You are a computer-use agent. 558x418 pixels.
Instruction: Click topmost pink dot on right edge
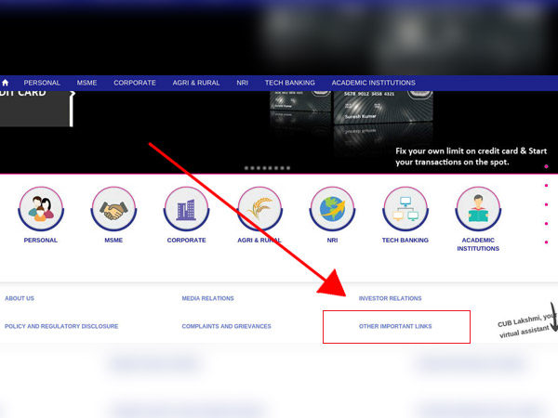[546, 166]
